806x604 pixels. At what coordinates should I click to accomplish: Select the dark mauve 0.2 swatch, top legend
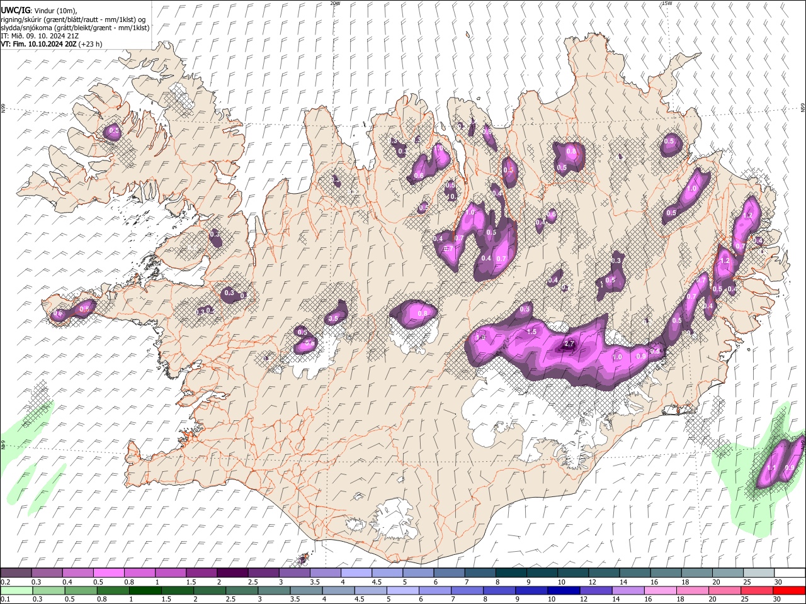click(16, 573)
